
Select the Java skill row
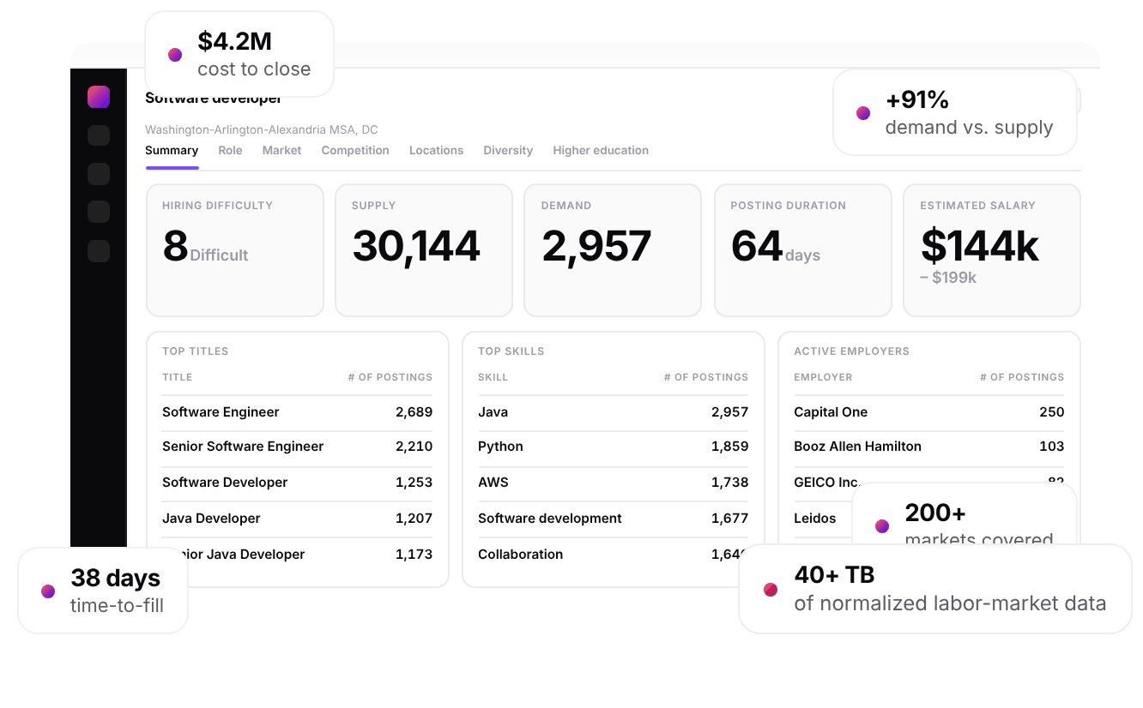click(613, 412)
